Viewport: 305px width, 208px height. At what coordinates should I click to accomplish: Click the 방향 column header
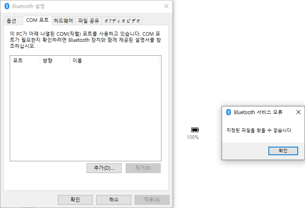tap(54, 61)
